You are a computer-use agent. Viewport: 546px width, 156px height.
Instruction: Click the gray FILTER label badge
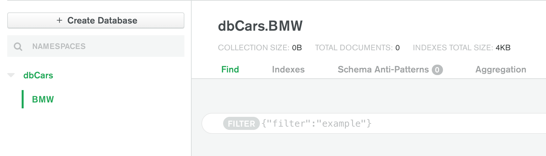241,124
